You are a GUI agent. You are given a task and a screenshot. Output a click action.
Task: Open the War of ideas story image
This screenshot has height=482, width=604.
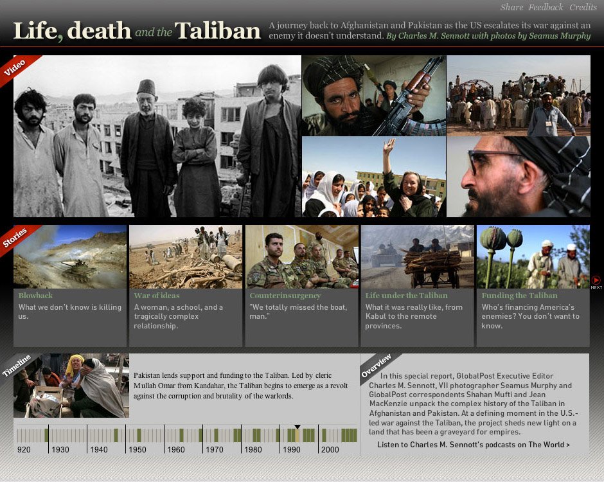186,256
